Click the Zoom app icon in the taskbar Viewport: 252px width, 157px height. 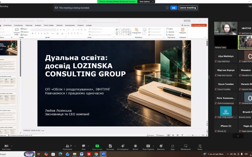click(103, 154)
